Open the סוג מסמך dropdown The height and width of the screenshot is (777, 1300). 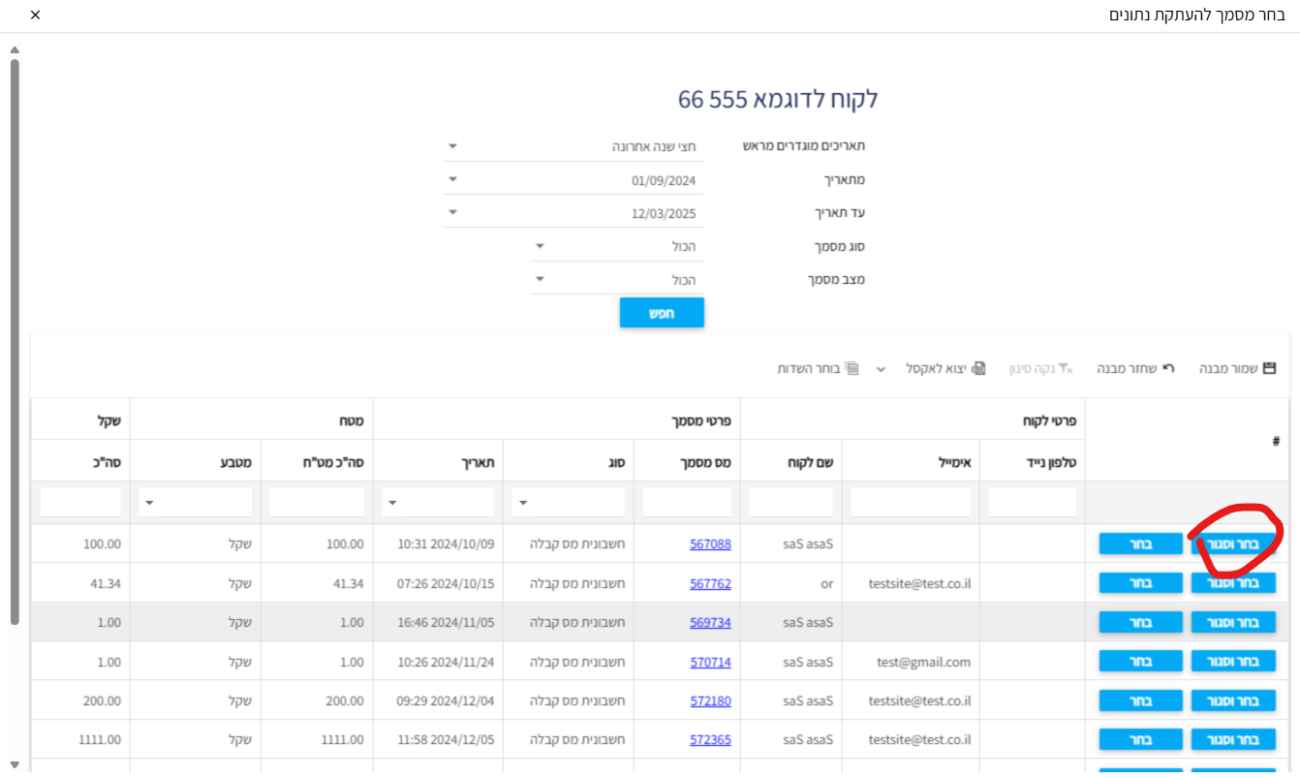pyautogui.click(x=541, y=246)
